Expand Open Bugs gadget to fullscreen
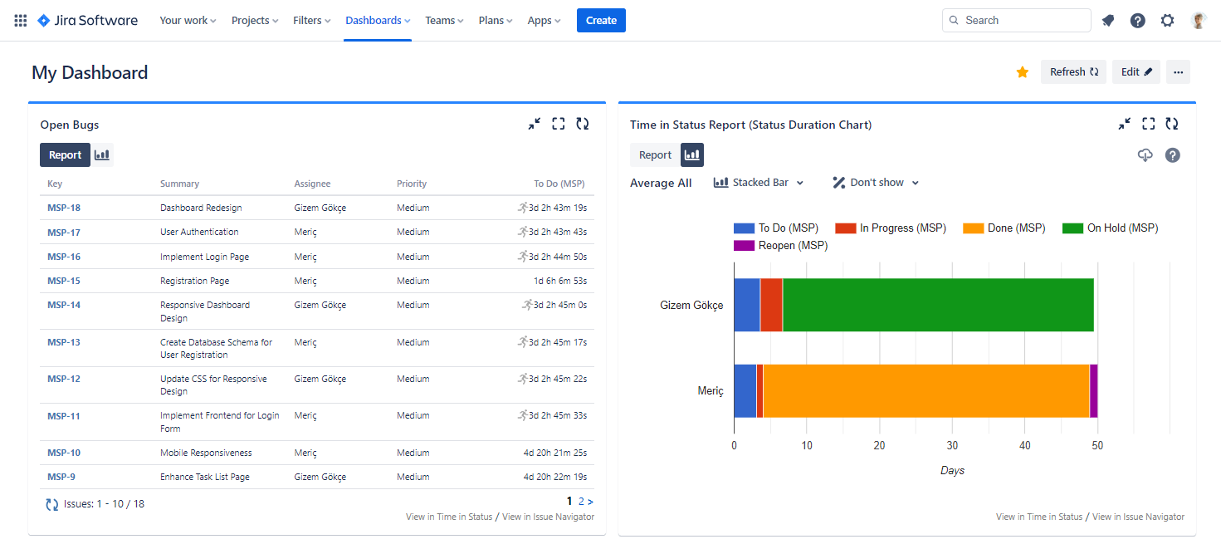This screenshot has width=1221, height=544. point(558,123)
